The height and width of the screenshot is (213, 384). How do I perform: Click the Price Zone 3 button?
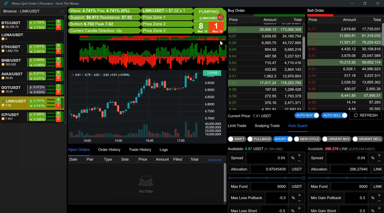(x=167, y=31)
